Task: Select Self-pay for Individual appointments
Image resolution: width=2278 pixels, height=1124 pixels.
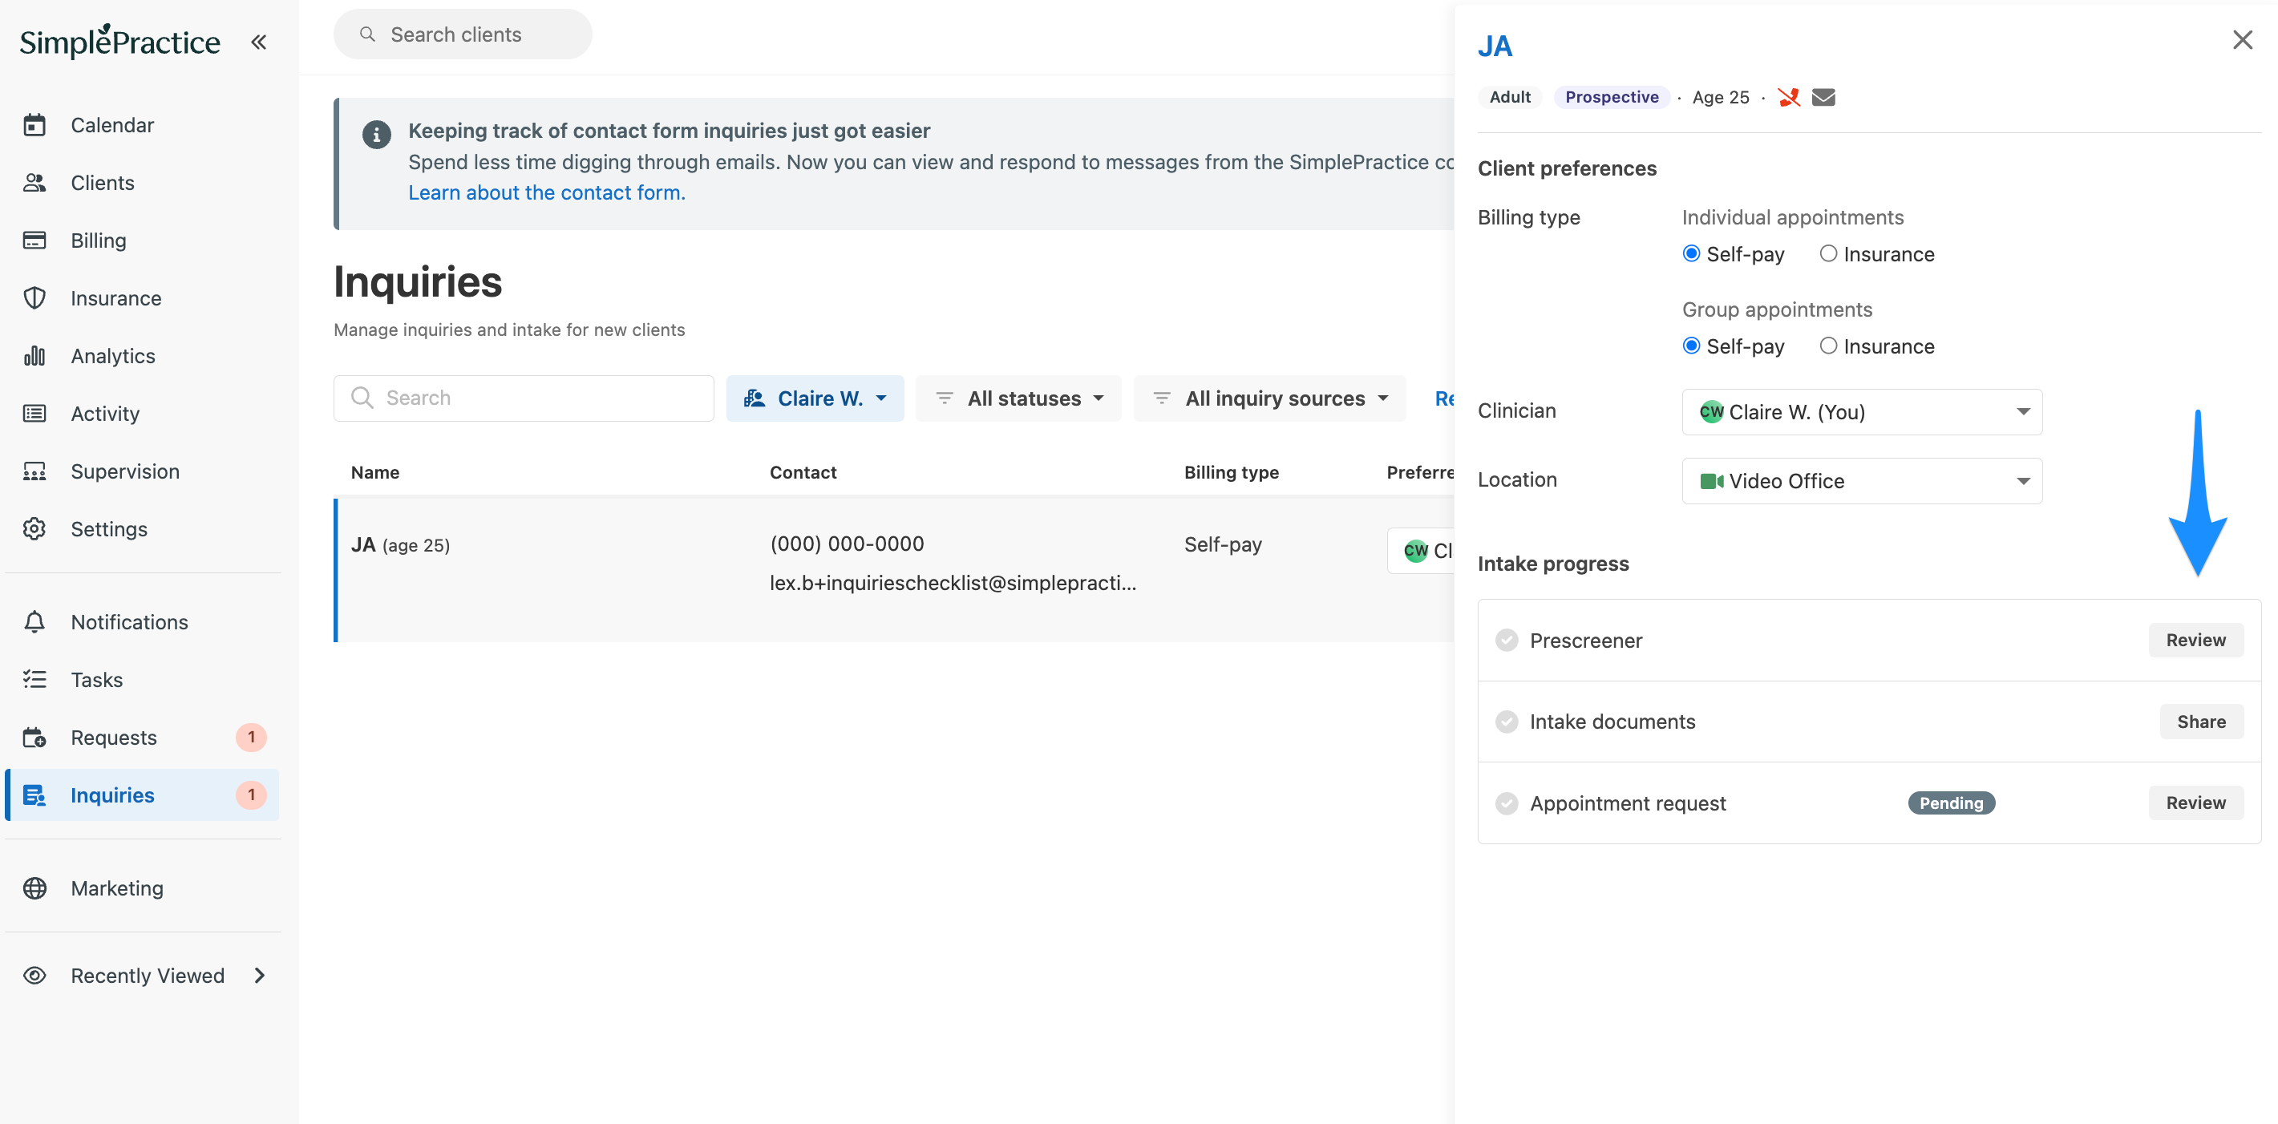Action: [x=1691, y=254]
